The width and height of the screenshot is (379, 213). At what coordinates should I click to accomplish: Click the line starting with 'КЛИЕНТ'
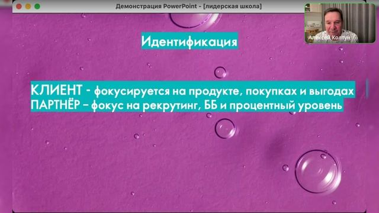tap(192, 91)
